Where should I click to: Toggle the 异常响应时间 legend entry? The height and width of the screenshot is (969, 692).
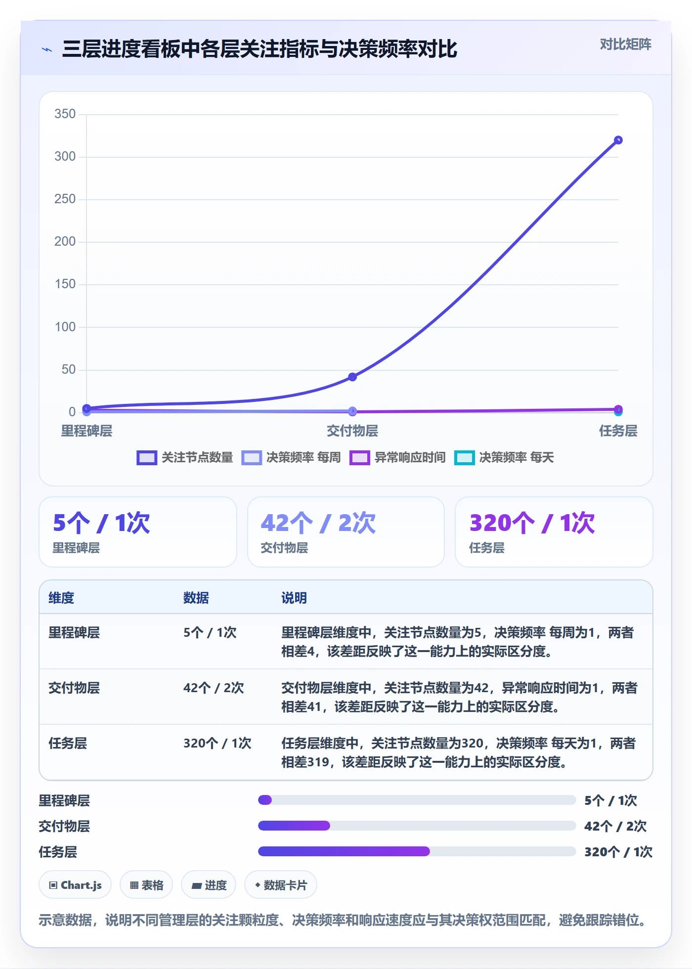click(397, 457)
